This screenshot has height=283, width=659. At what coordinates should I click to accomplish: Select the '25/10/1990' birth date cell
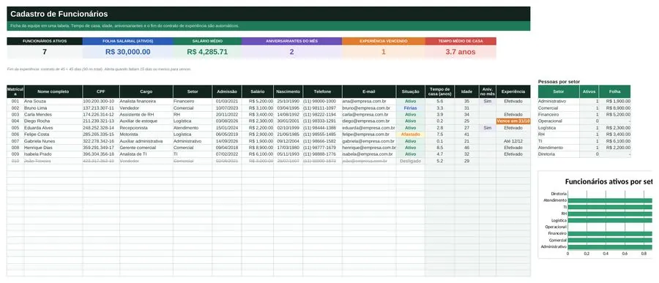[x=288, y=101]
